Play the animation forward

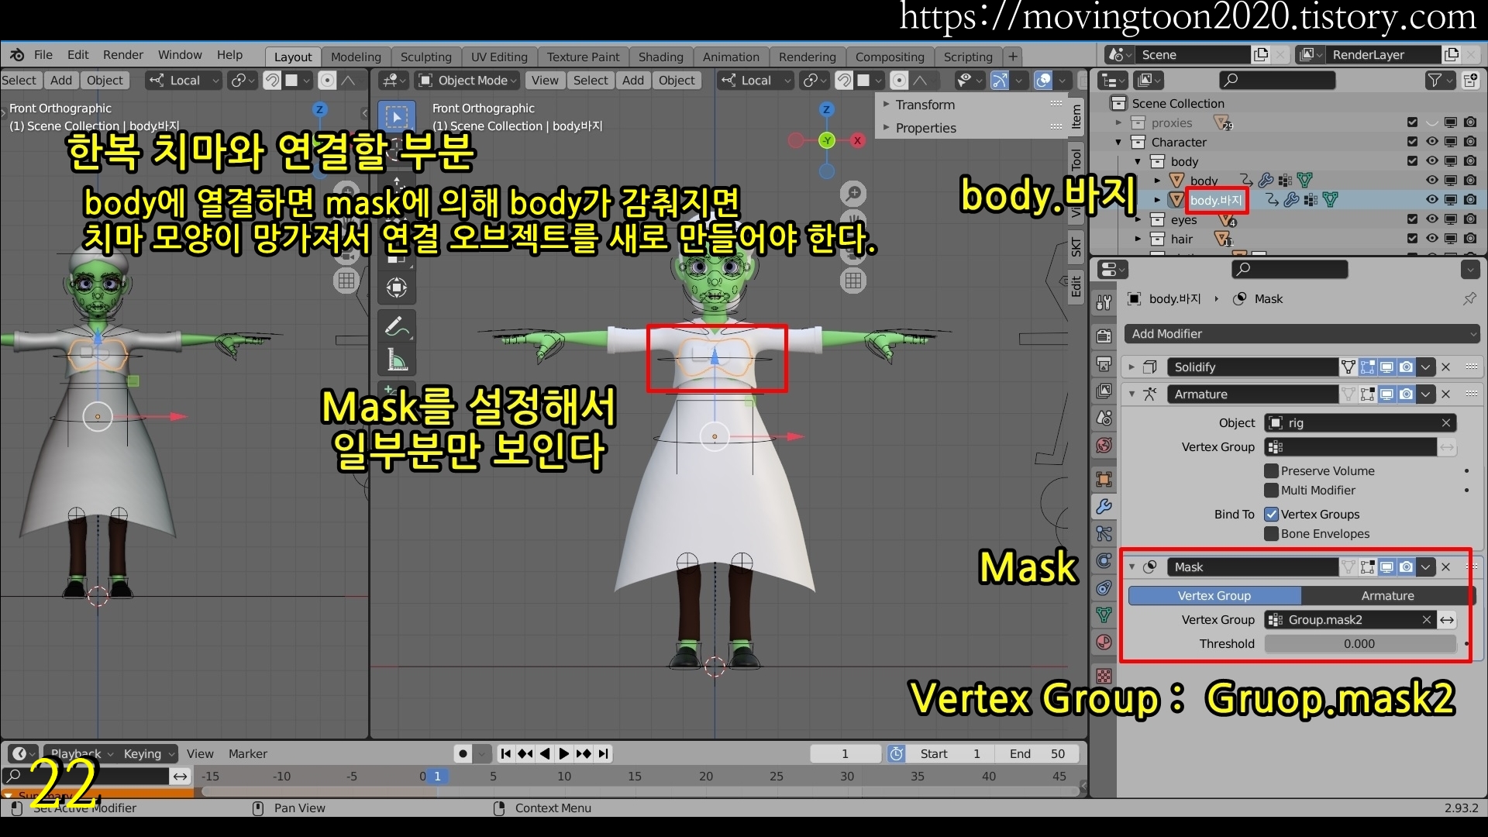[x=563, y=753]
